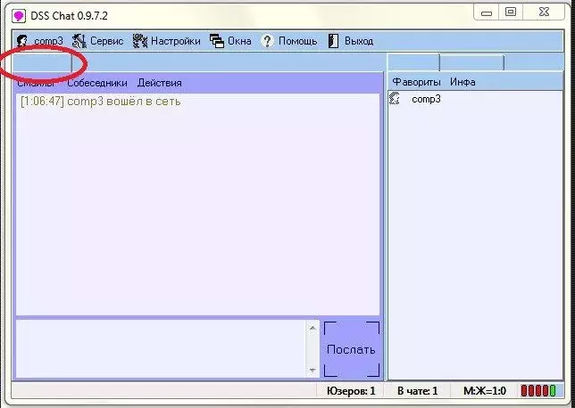
Task: Click into the message input box
Action: pyautogui.click(x=162, y=348)
